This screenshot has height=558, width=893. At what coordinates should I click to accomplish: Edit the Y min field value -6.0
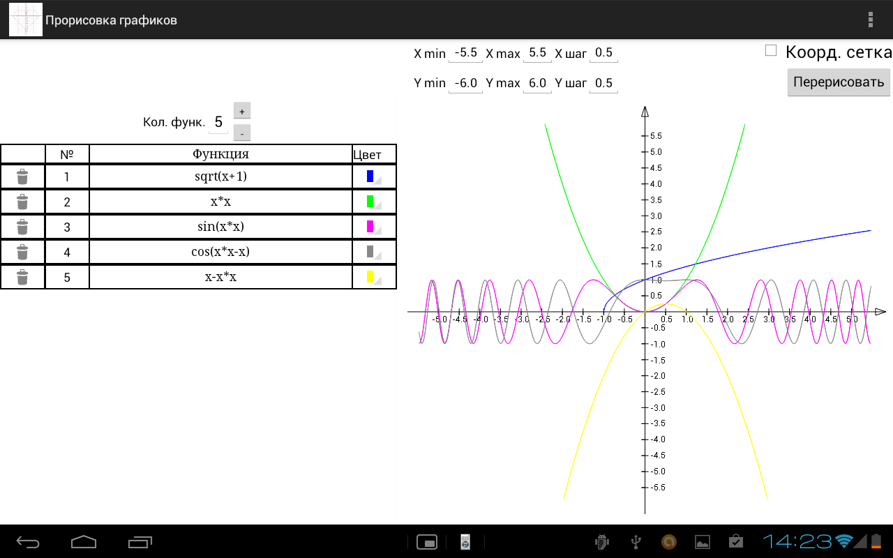(465, 84)
